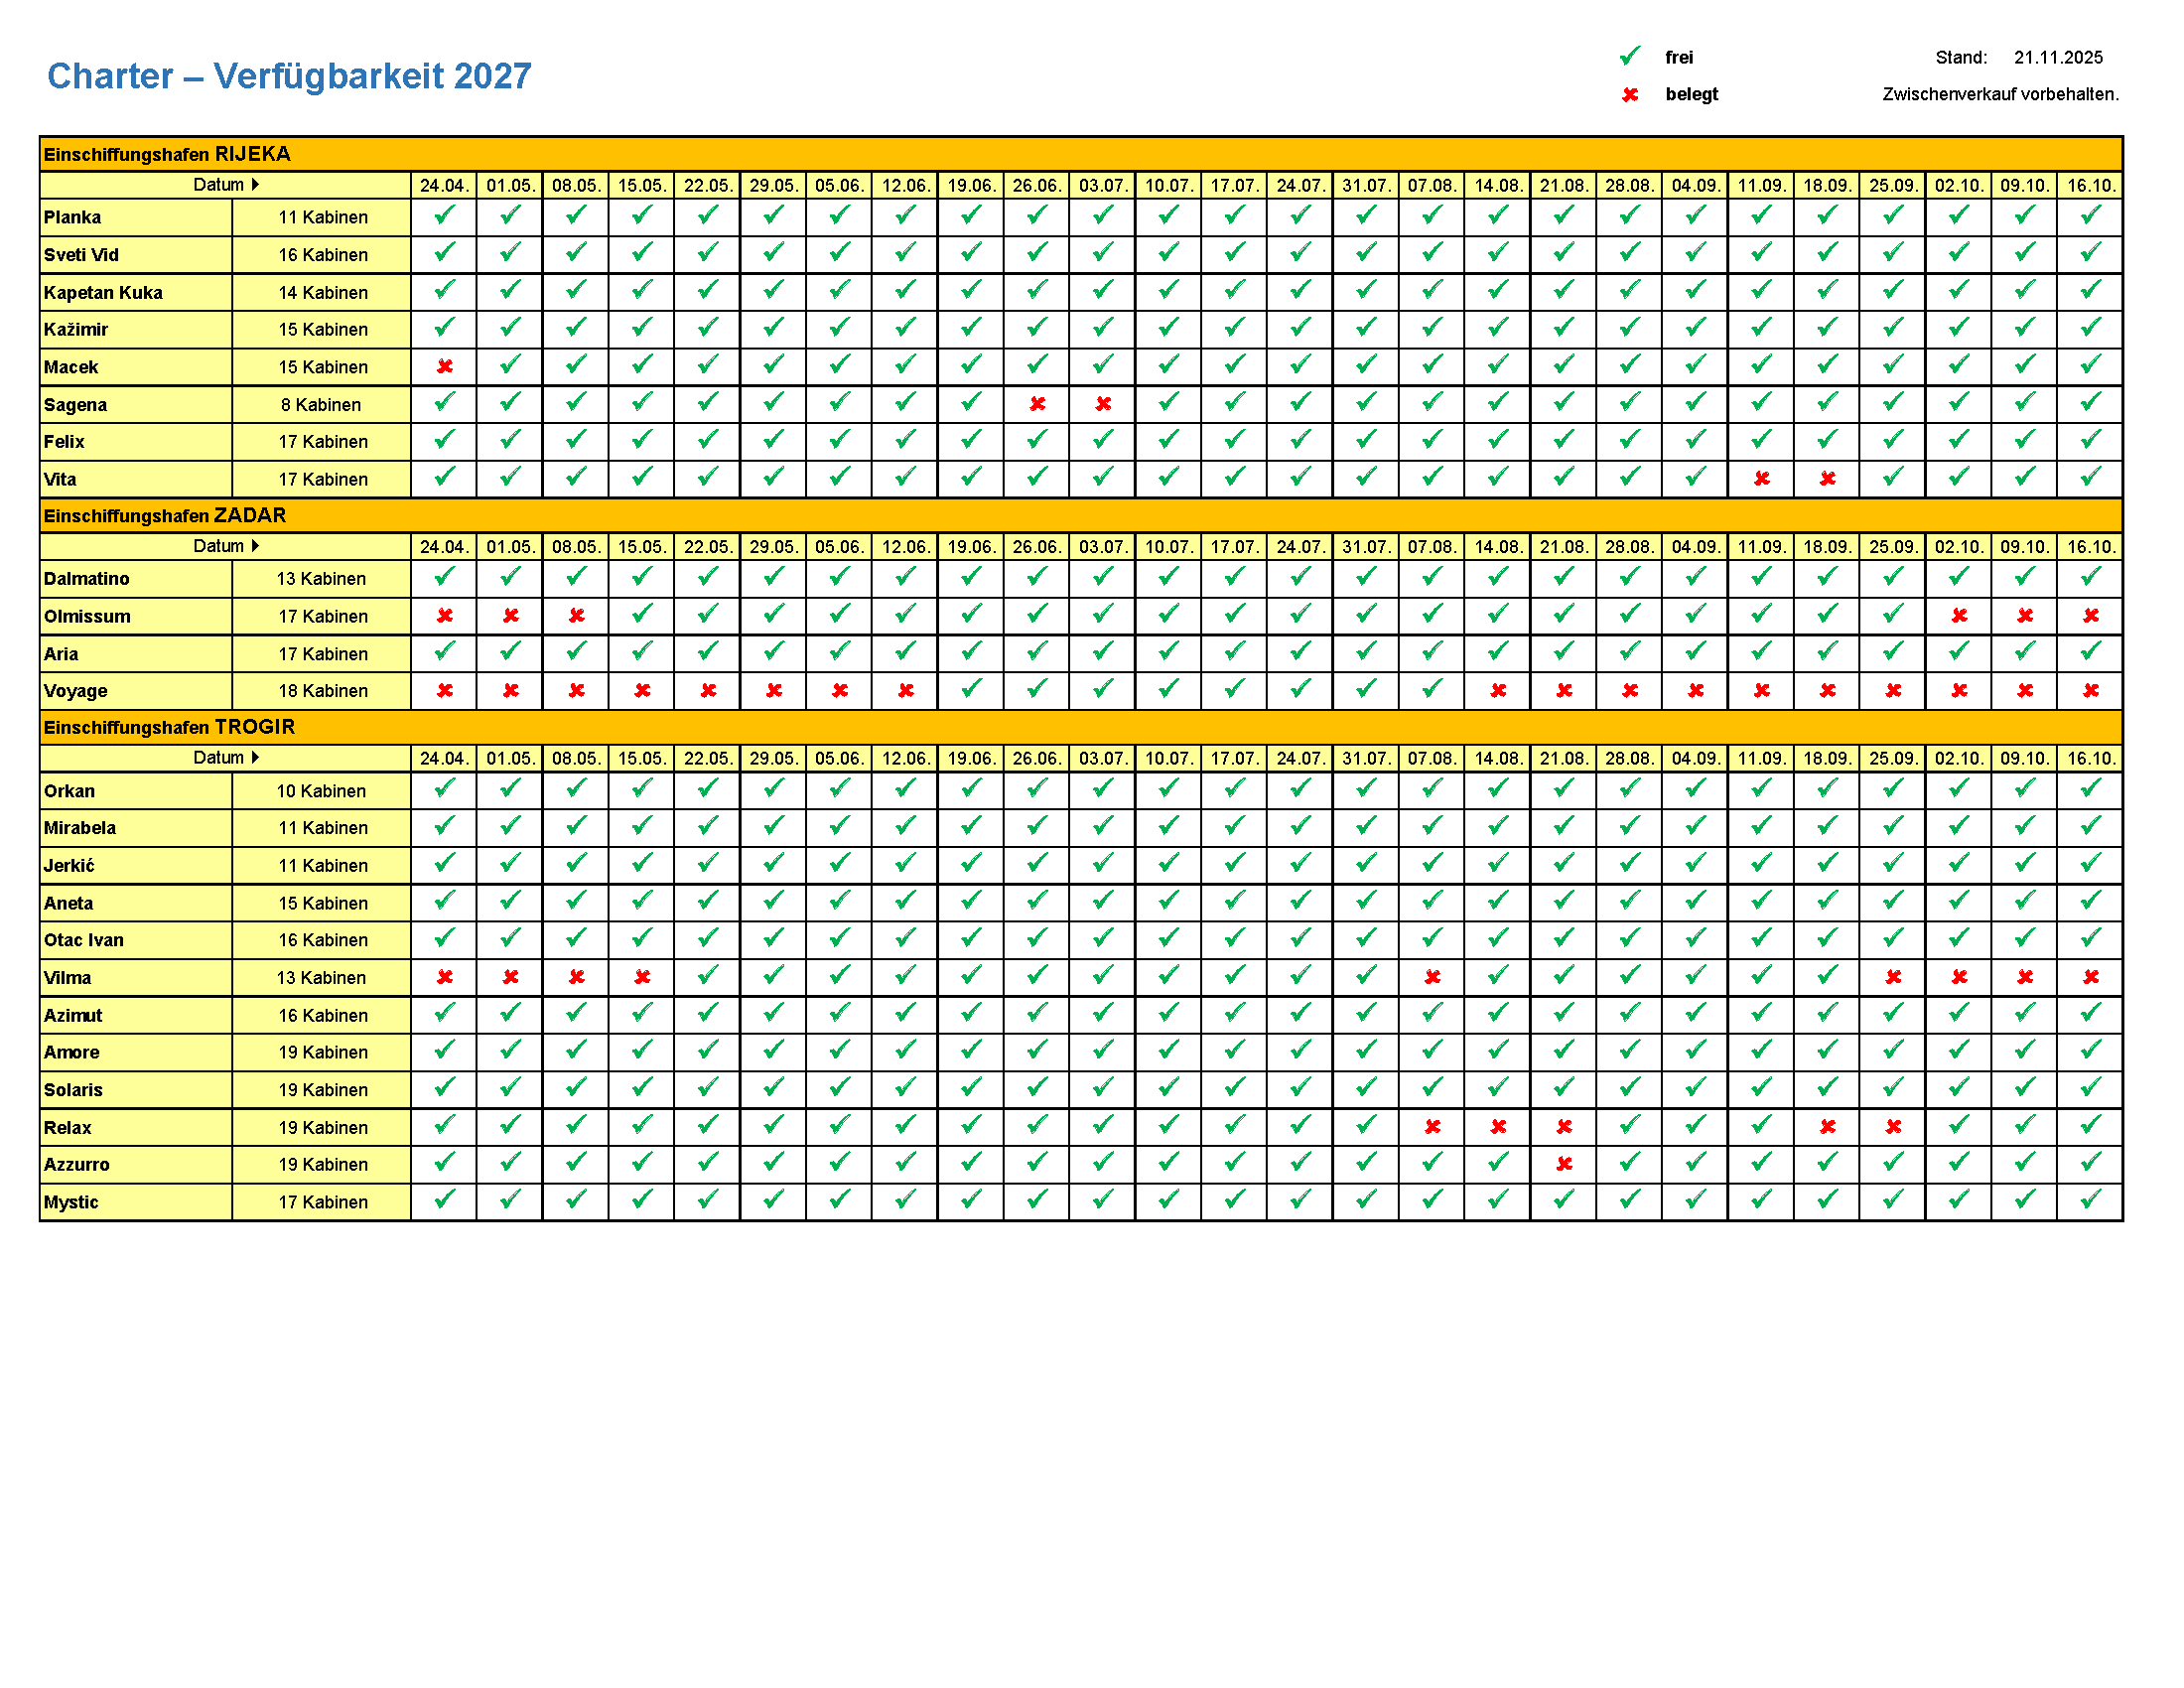Select the 'Einschiffungshafen RIJEKA' header row
The width and height of the screenshot is (2184, 1688).
click(x=167, y=154)
